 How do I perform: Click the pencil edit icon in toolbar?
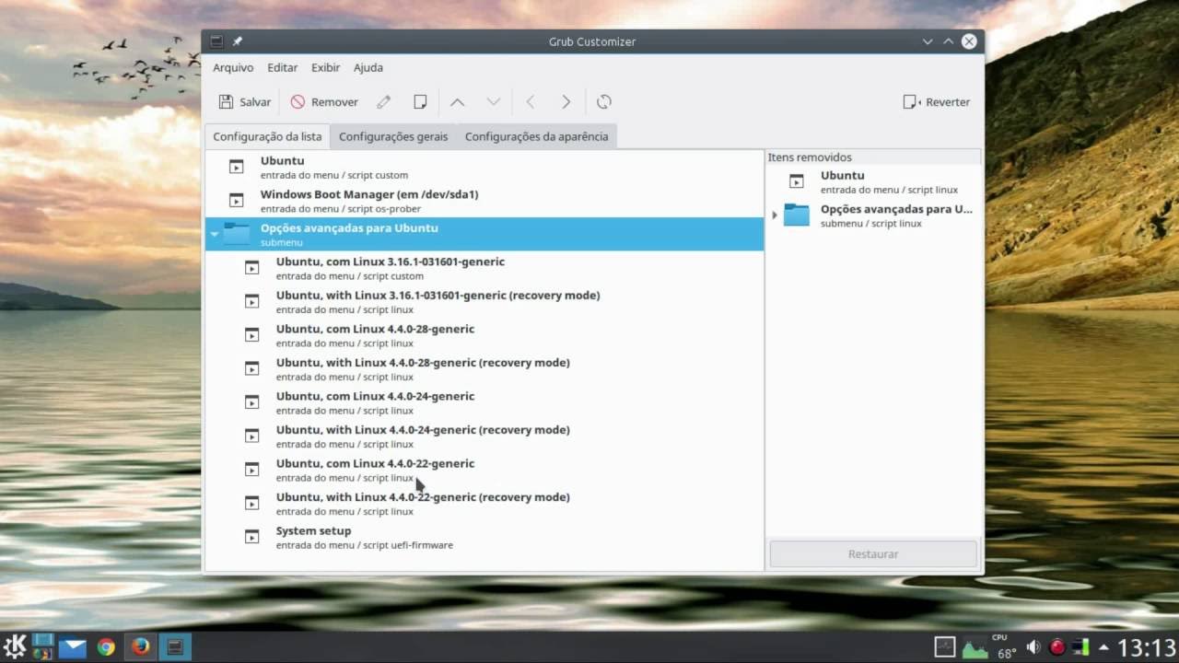pos(383,102)
